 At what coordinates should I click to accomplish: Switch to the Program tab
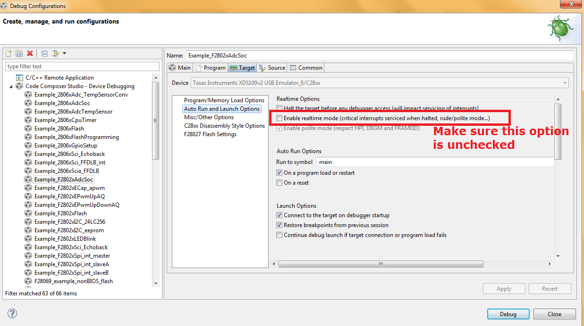click(211, 68)
